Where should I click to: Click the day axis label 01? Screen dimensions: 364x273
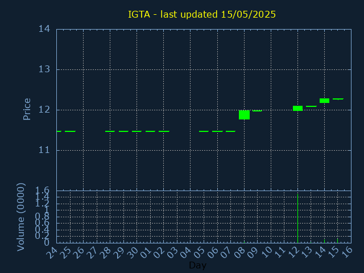(x=146, y=253)
